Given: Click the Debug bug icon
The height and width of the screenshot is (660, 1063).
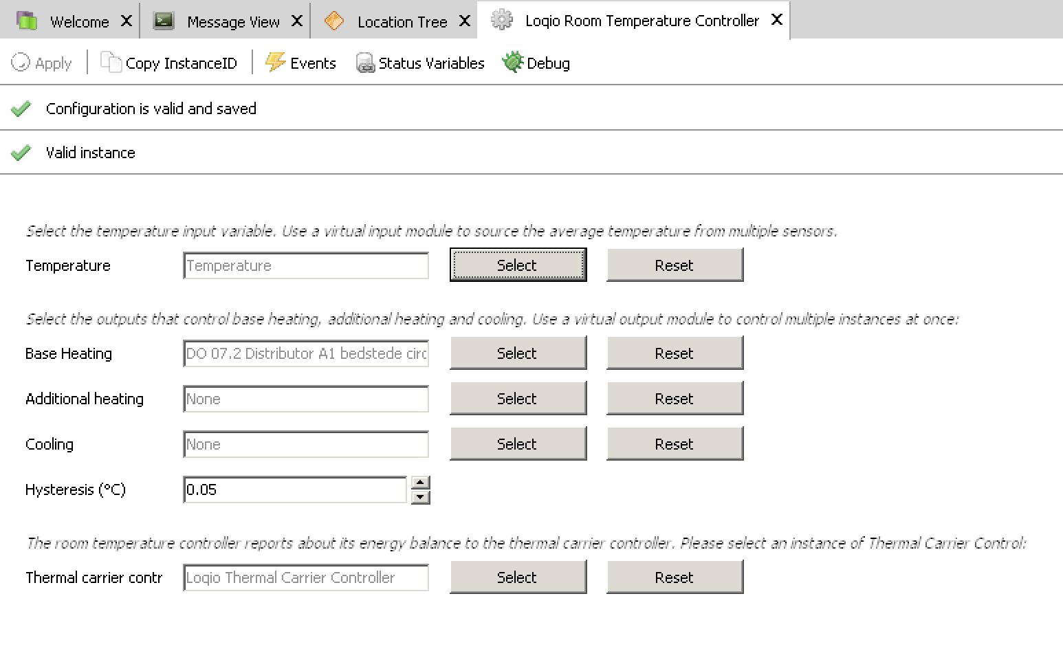Looking at the screenshot, I should (512, 63).
